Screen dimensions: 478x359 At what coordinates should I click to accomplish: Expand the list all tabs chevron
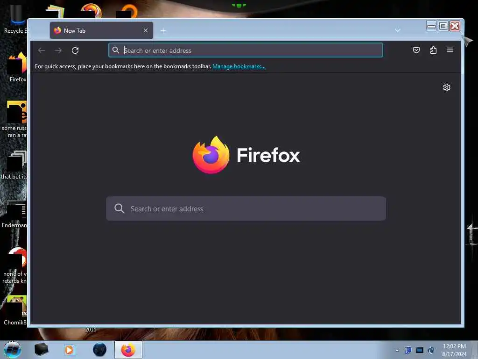398,30
